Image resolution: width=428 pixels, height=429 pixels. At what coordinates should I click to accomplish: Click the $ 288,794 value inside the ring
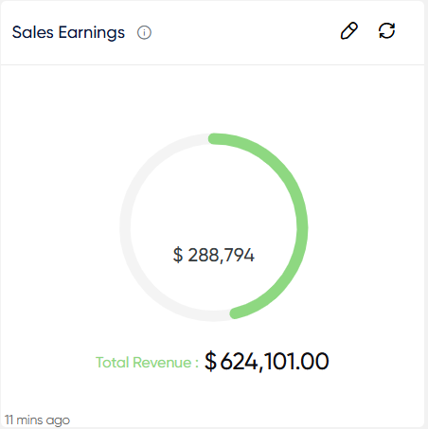pos(214,255)
